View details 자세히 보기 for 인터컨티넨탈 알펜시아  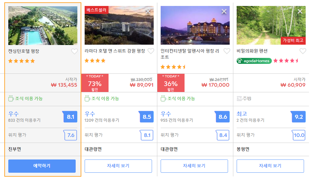pos(194,166)
